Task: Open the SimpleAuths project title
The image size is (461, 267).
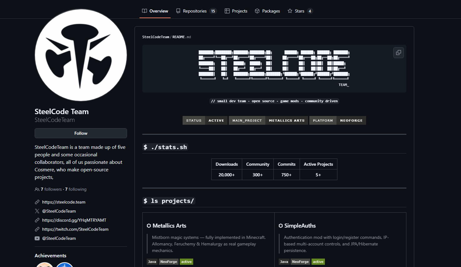Action: tap(300, 226)
